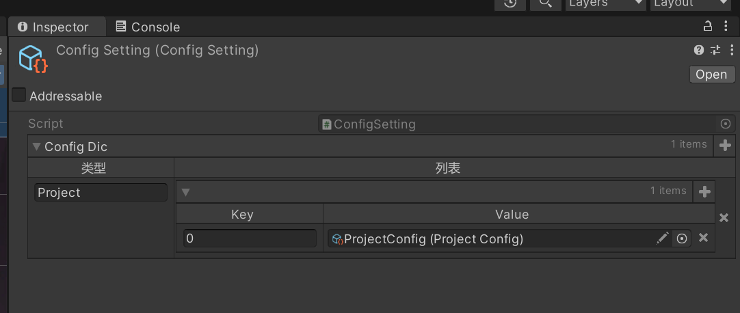Open the Layers dropdown

pos(605,3)
